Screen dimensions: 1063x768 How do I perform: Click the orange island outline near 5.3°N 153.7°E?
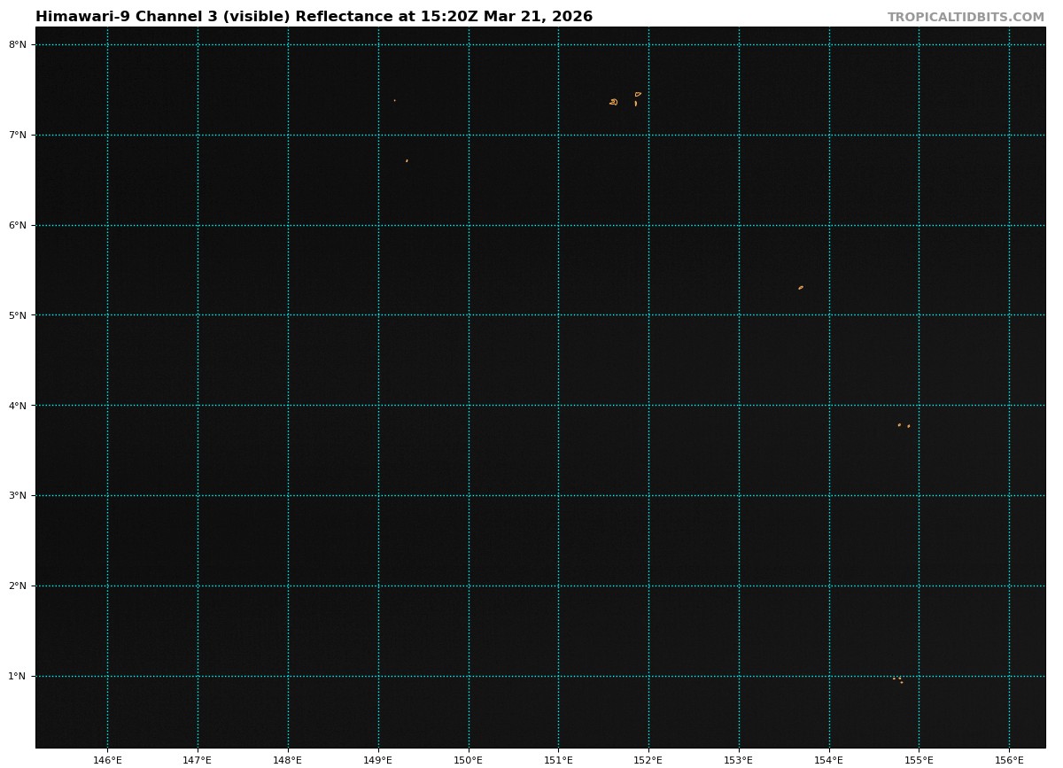click(x=801, y=287)
